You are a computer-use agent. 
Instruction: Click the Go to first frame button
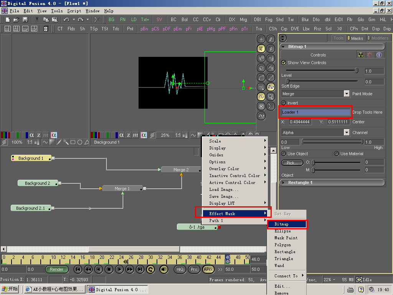coord(78,269)
